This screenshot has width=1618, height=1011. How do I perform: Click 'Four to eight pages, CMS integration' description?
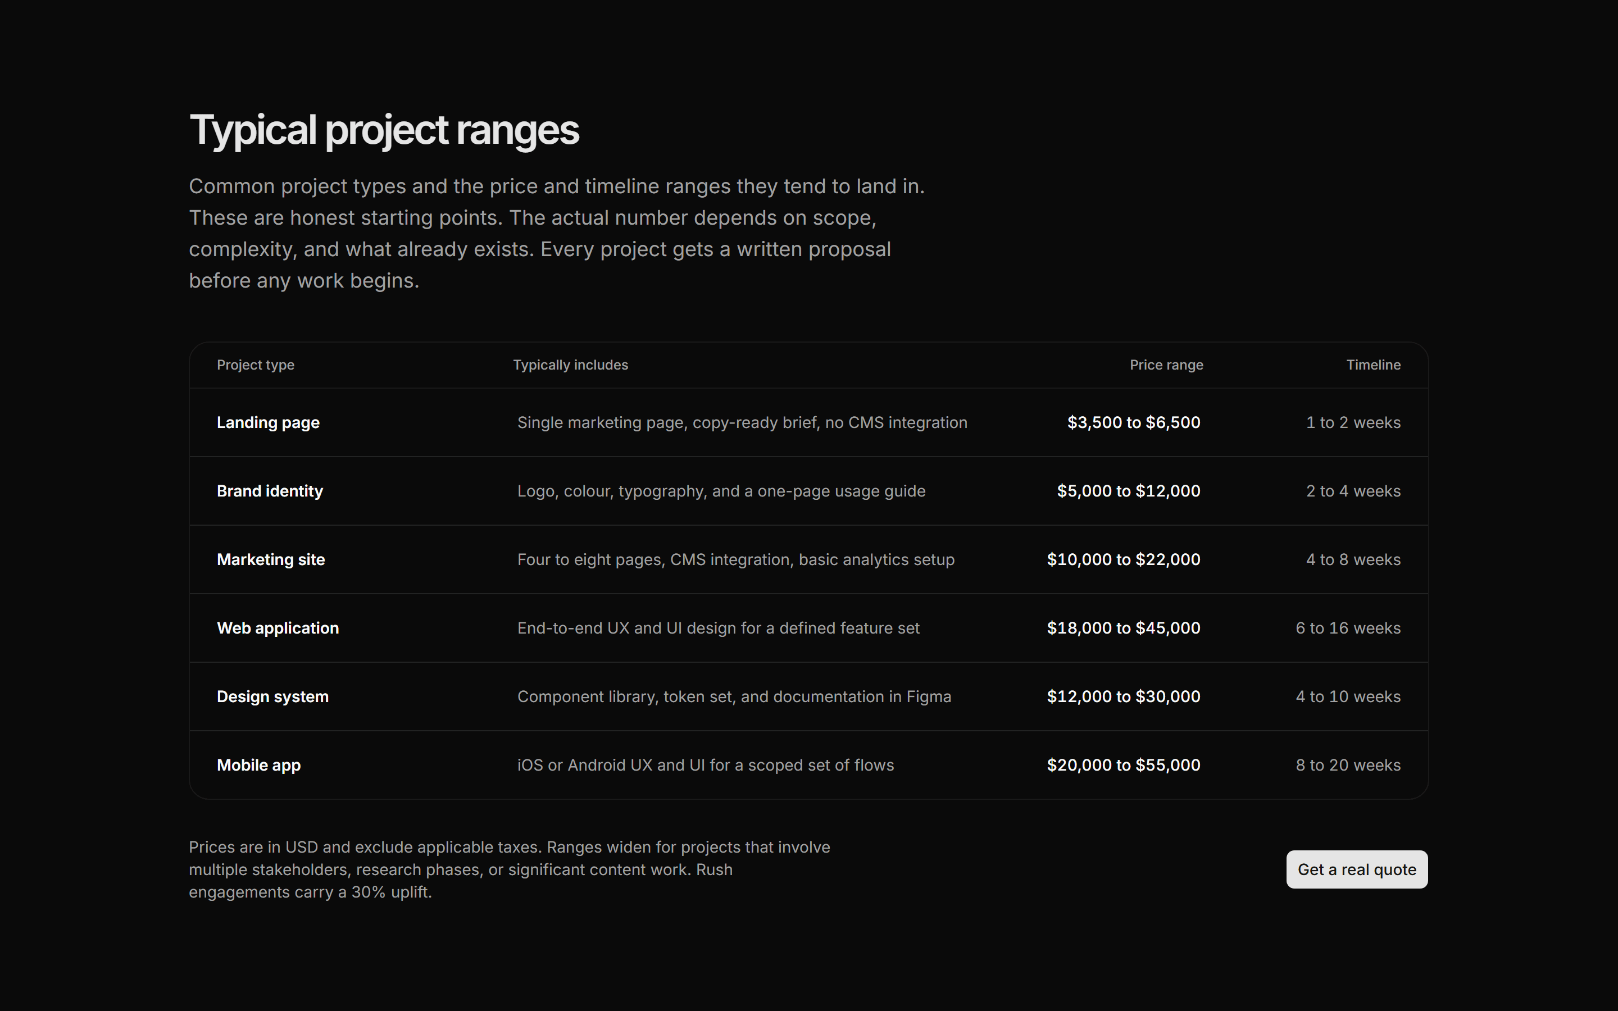click(736, 559)
